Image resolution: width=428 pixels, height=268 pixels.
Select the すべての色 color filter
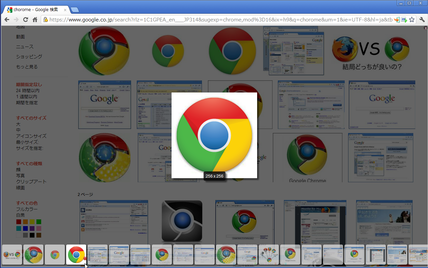point(27,203)
